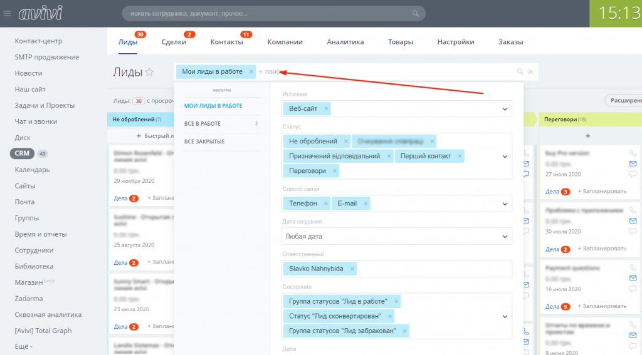Open the Компании tab
Screen dimensions: 642x355
285,42
